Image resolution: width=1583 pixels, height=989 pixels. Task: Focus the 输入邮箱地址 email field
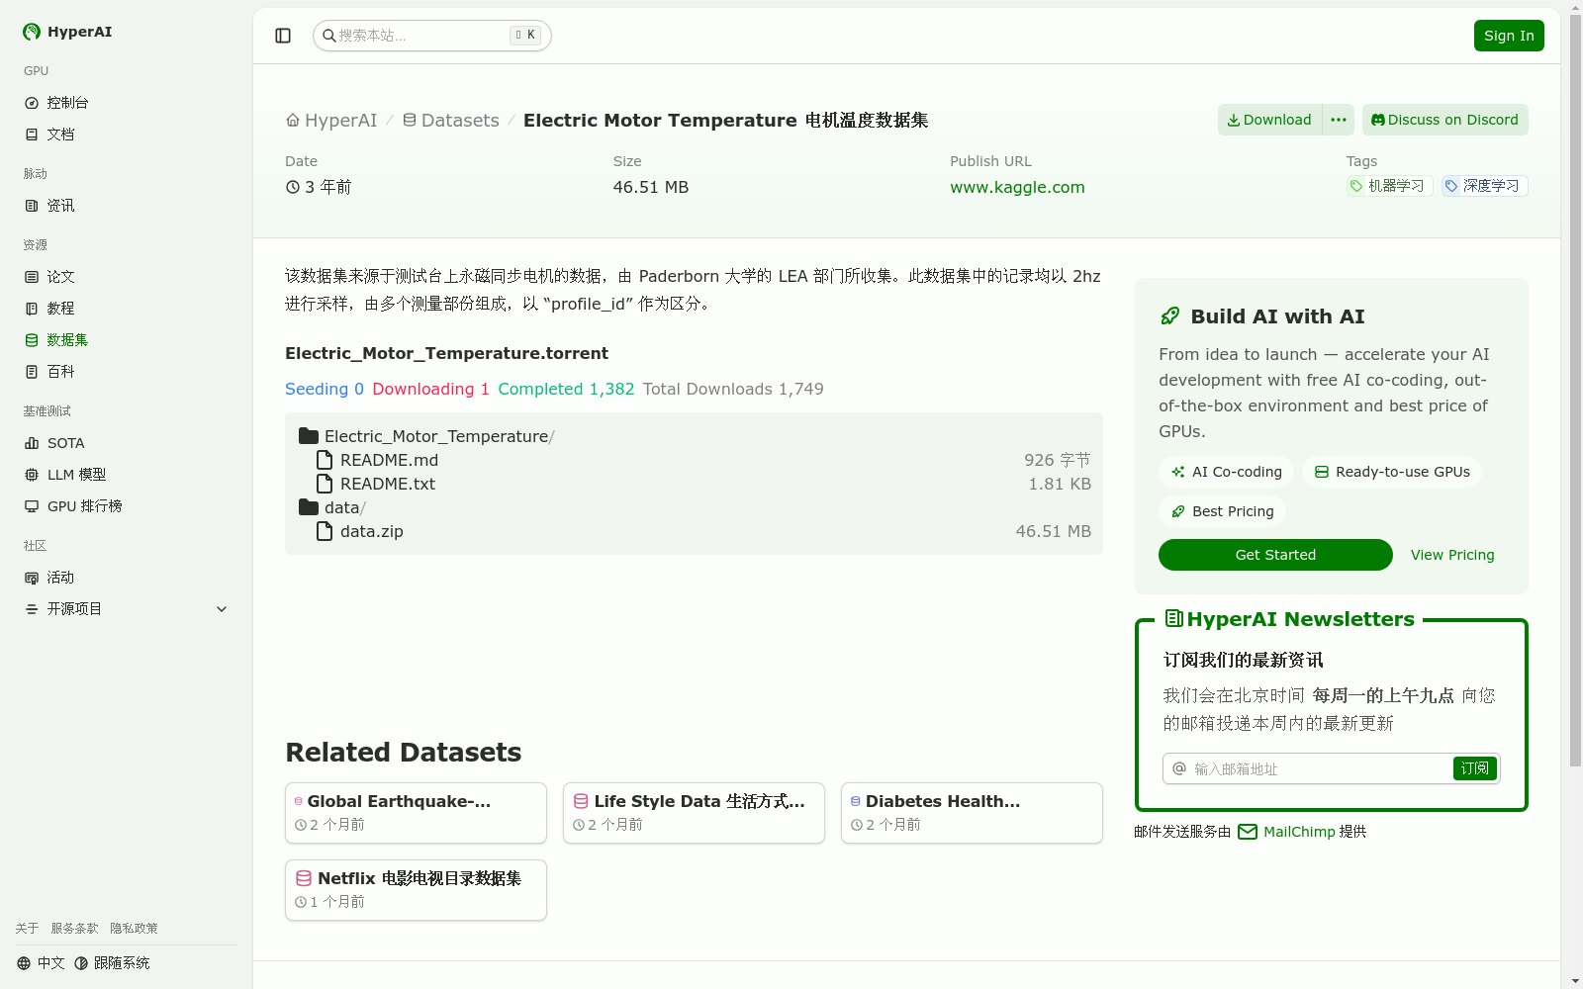[1308, 768]
